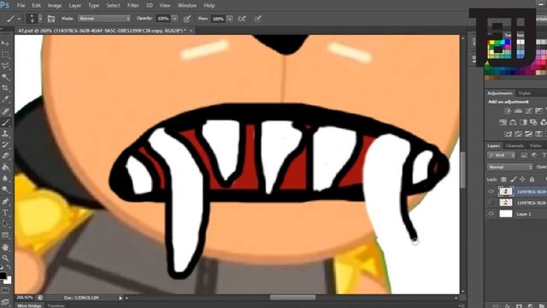Select the Rectangle shape tool
This screenshot has width=547, height=308.
point(5,235)
